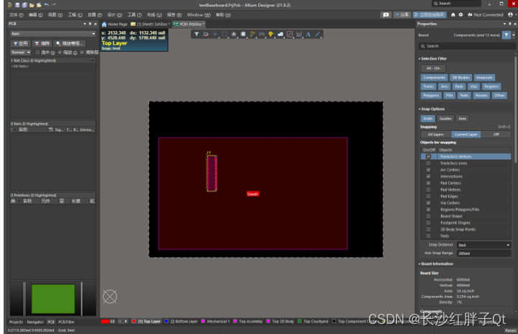
Task: Collapse the Selection Filter section
Action: coord(419,58)
